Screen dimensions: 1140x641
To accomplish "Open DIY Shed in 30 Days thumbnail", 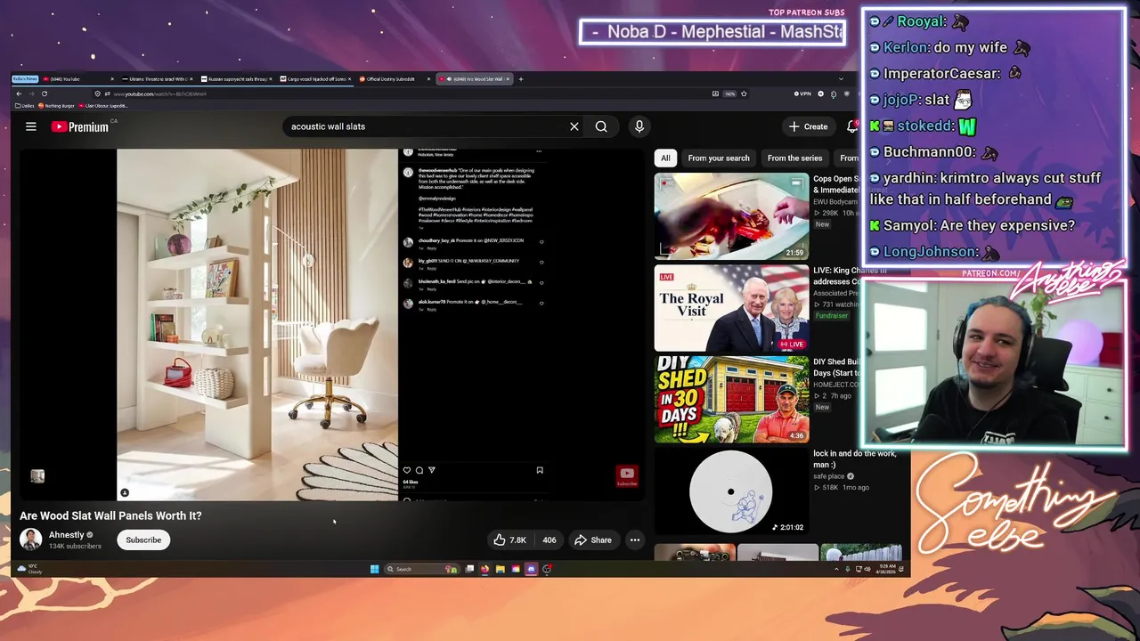I will click(731, 400).
